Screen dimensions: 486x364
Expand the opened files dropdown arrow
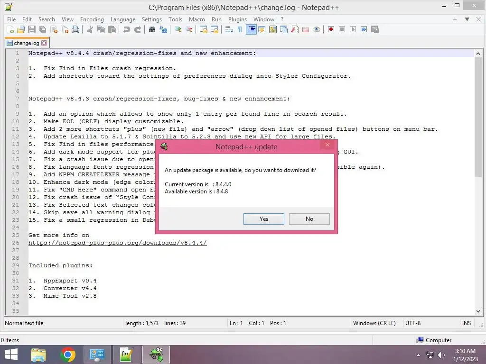pyautogui.click(x=467, y=19)
